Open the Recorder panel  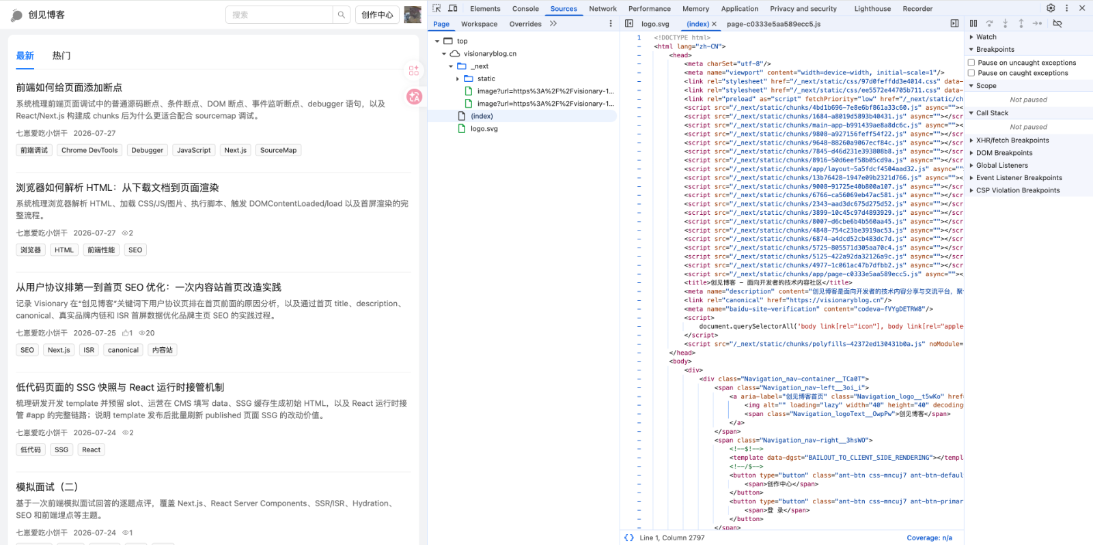tap(917, 9)
